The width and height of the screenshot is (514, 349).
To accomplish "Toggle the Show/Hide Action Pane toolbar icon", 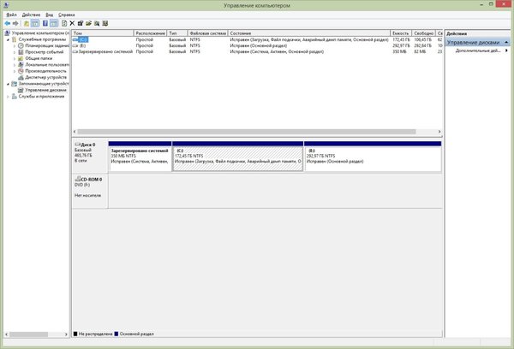I will click(54, 23).
